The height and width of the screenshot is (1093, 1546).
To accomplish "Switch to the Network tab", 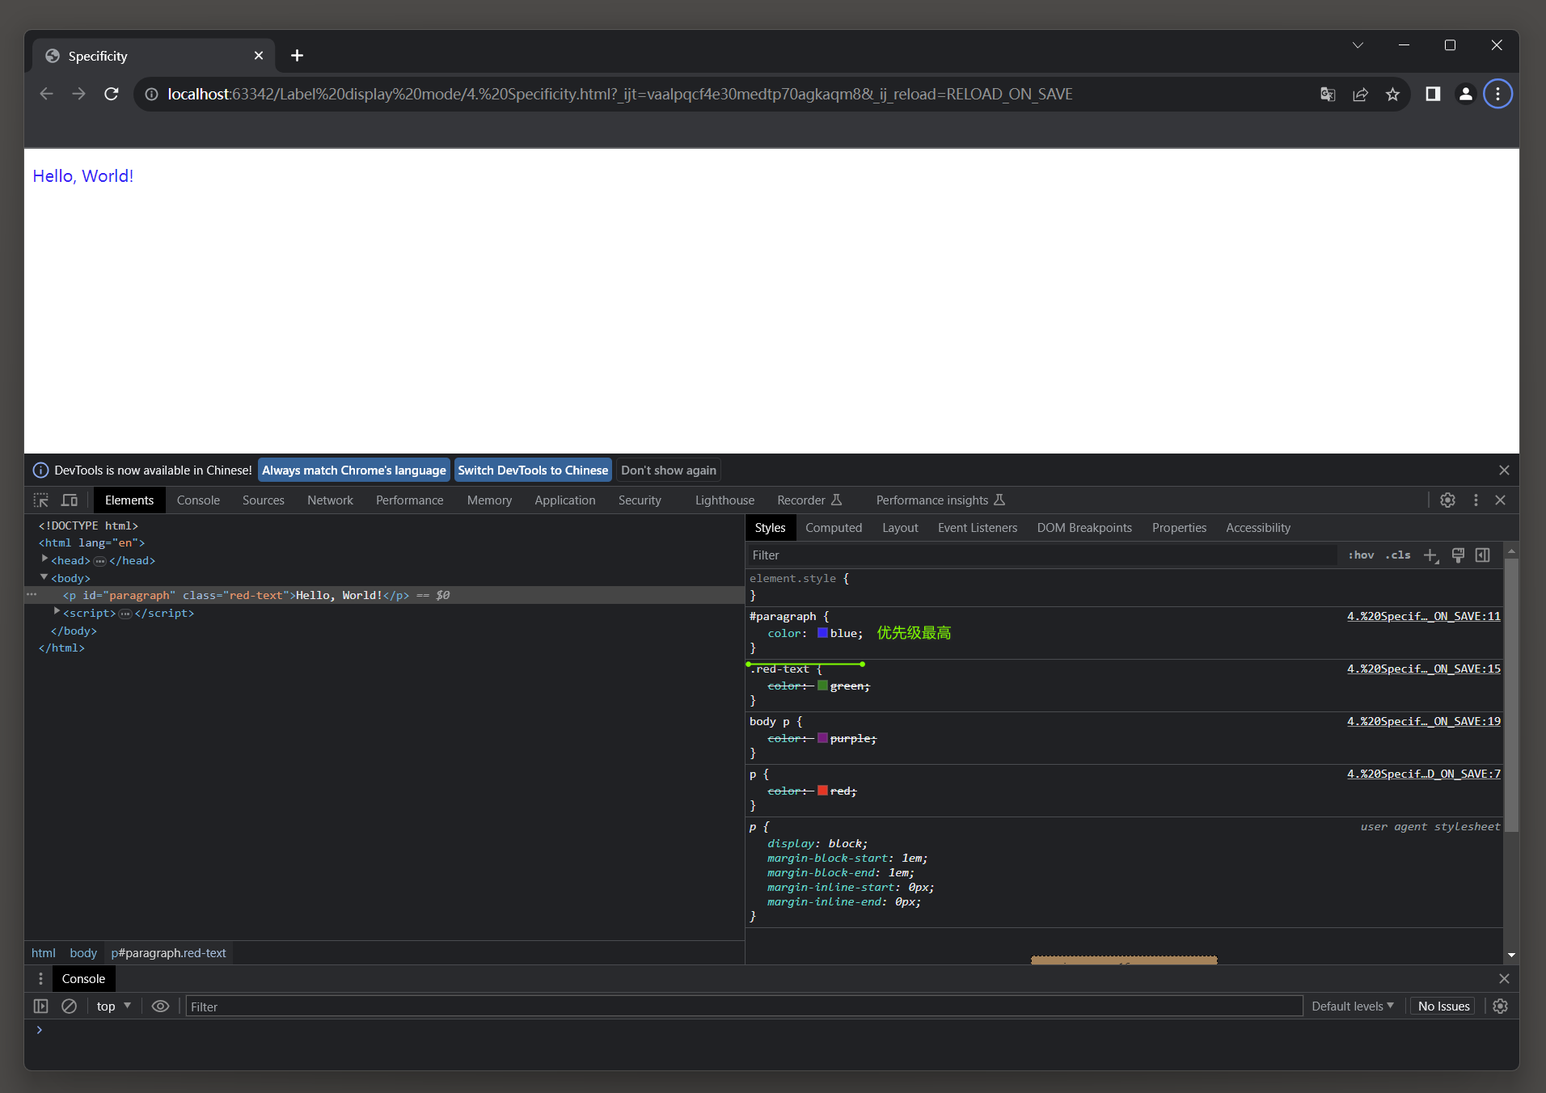I will tap(330, 500).
